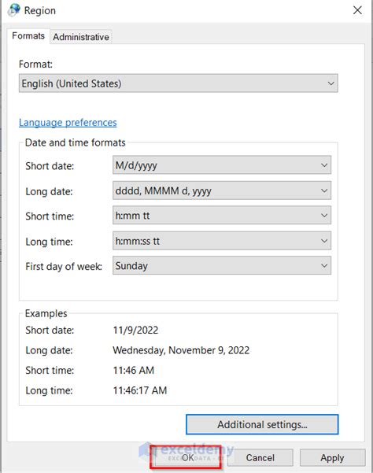Open the Format dropdown showing English (United States)

click(x=178, y=83)
